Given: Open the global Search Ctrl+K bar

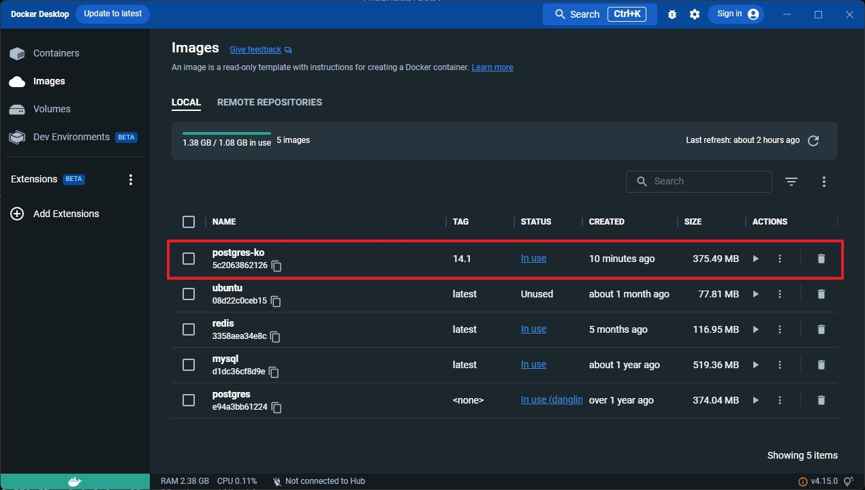Looking at the screenshot, I should coord(600,14).
